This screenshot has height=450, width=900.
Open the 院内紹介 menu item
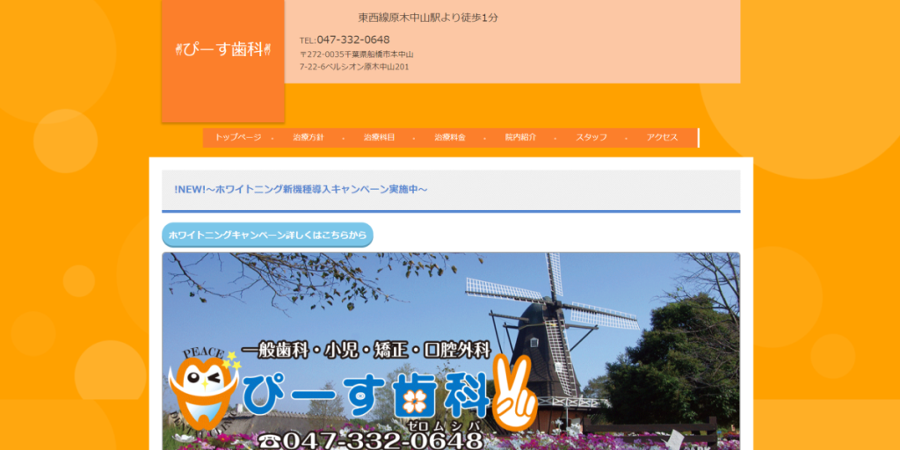point(520,138)
